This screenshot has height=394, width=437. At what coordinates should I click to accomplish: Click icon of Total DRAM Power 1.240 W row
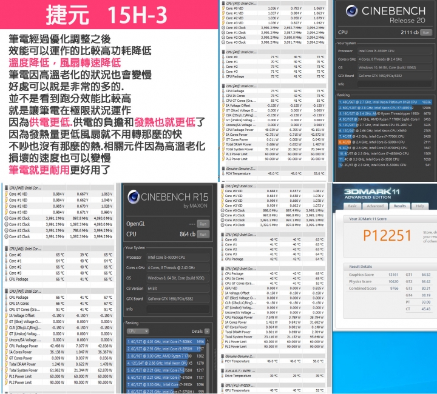point(7,364)
